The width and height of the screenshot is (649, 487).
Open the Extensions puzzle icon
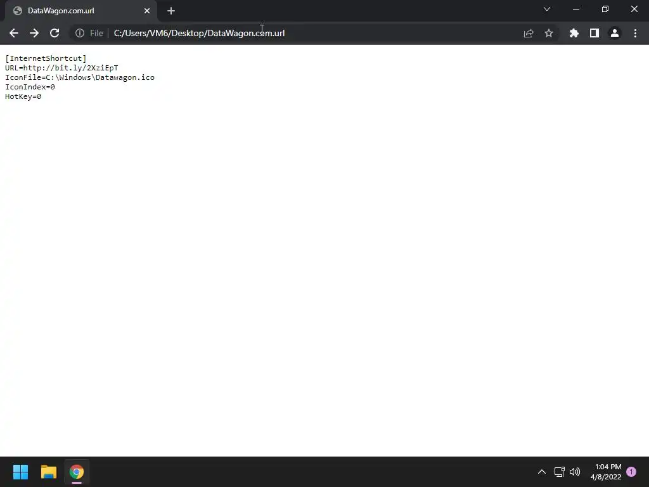pos(574,33)
